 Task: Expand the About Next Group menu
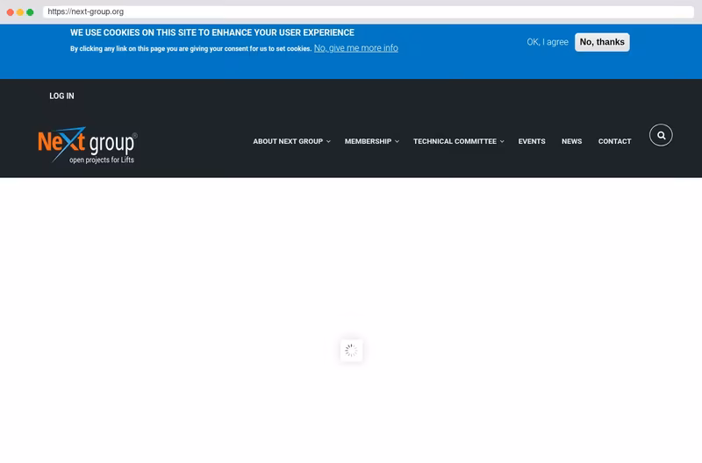pos(292,141)
